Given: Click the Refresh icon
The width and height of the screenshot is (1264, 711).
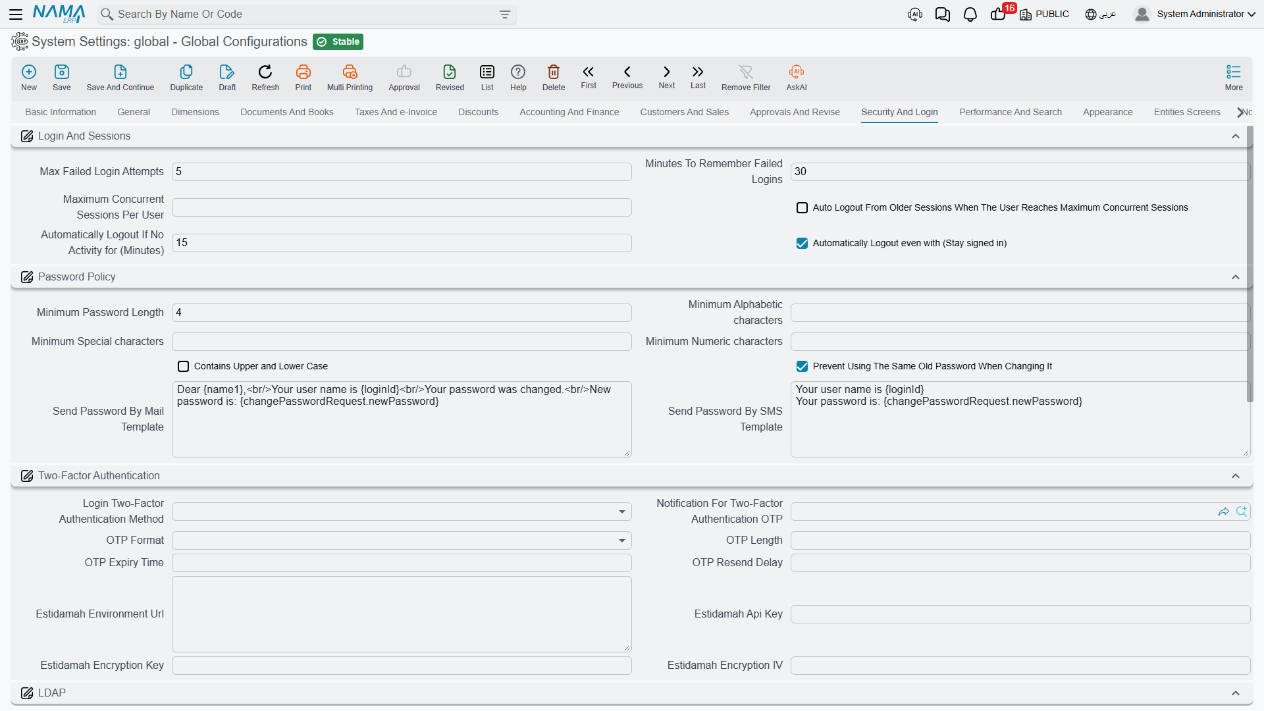Looking at the screenshot, I should (265, 72).
